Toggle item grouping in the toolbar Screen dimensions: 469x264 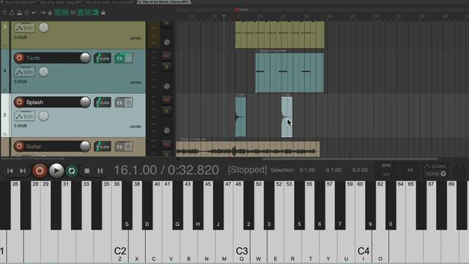(x=65, y=12)
